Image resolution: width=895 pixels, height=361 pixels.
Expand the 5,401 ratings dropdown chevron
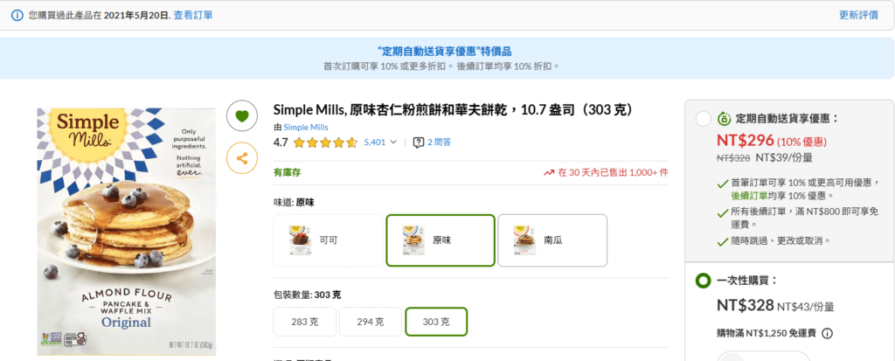(x=392, y=142)
